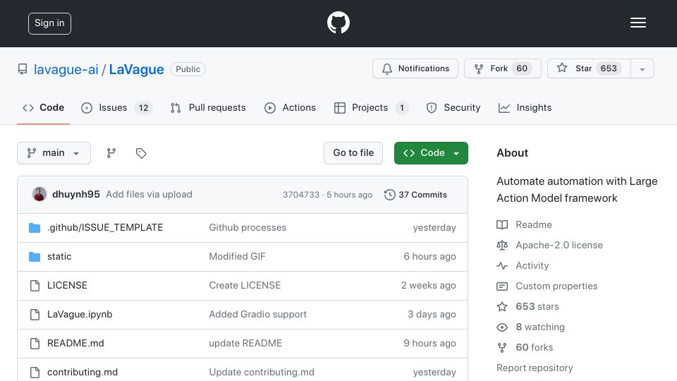Viewport: 677px width, 381px height.
Task: Click the '6 hours ago' timestamp on static row
Action: [429, 257]
